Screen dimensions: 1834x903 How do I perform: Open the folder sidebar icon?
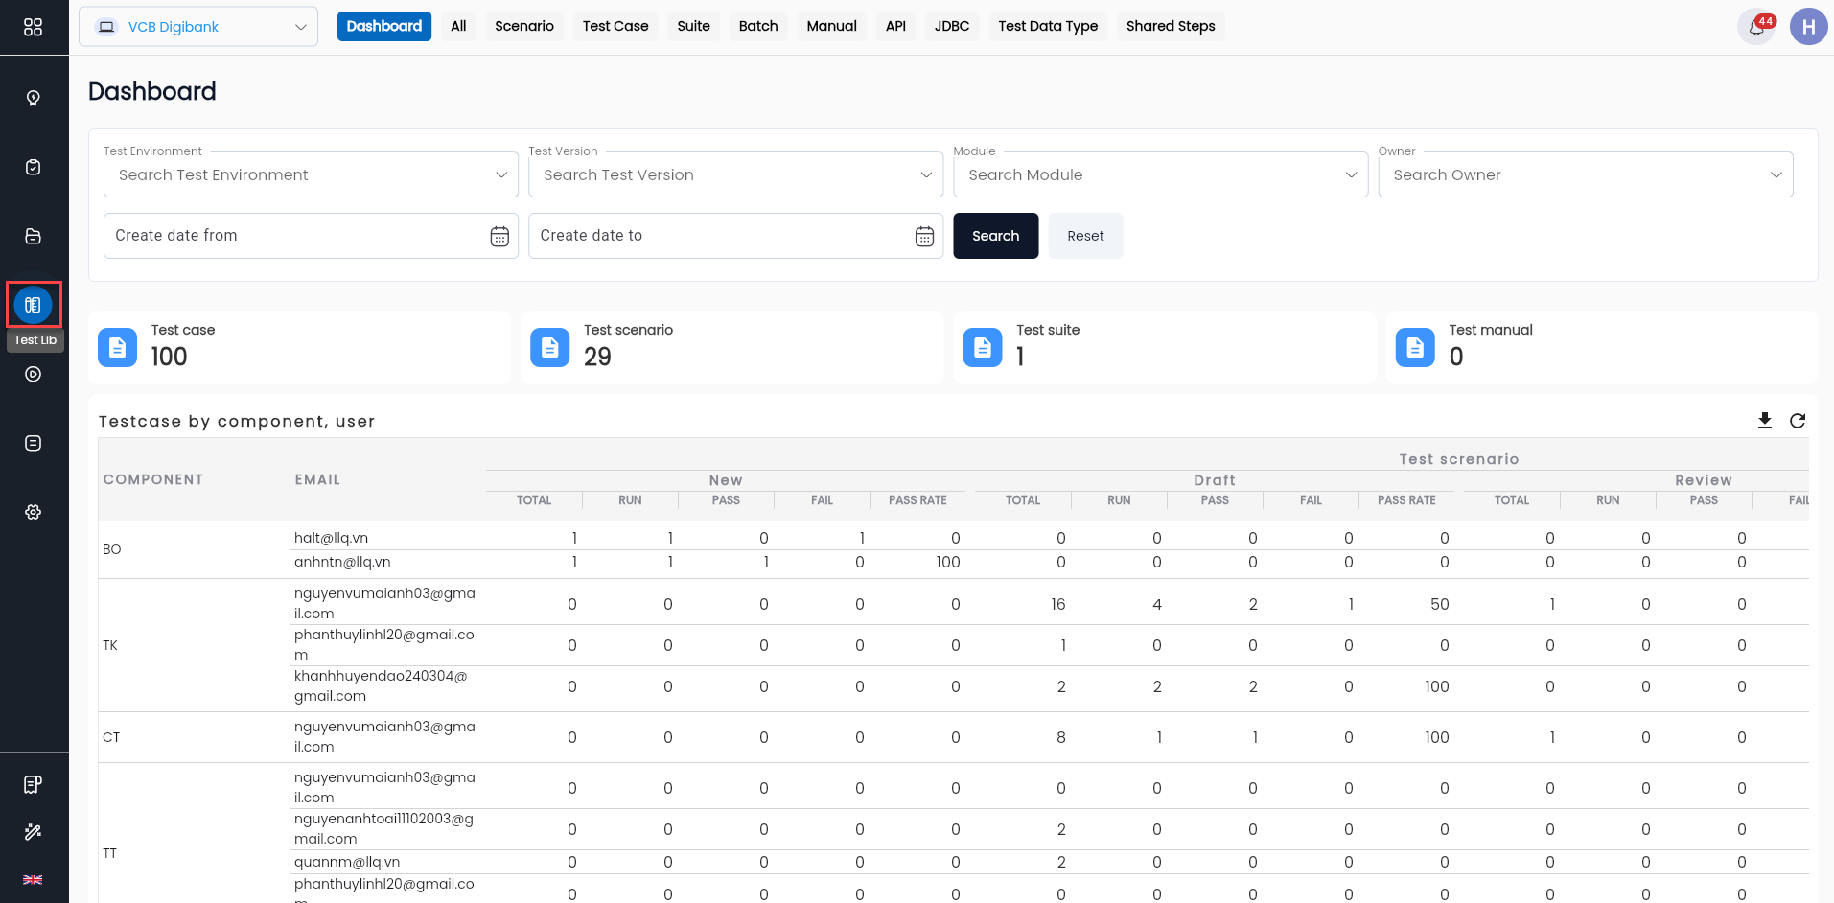34,236
